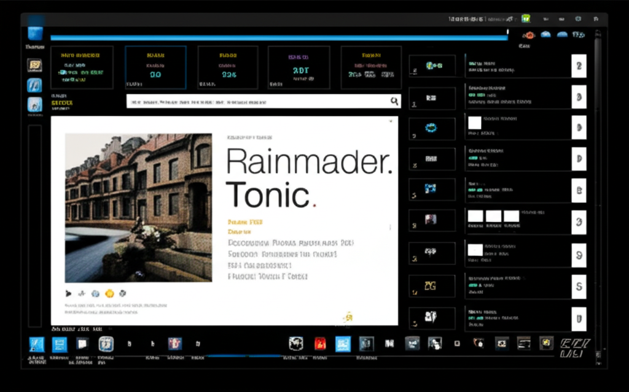The height and width of the screenshot is (392, 629).
Task: Click the orange cloud icon at top right
Action: [x=528, y=35]
